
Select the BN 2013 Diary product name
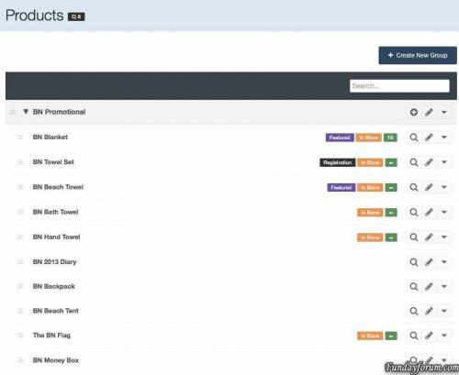(54, 262)
